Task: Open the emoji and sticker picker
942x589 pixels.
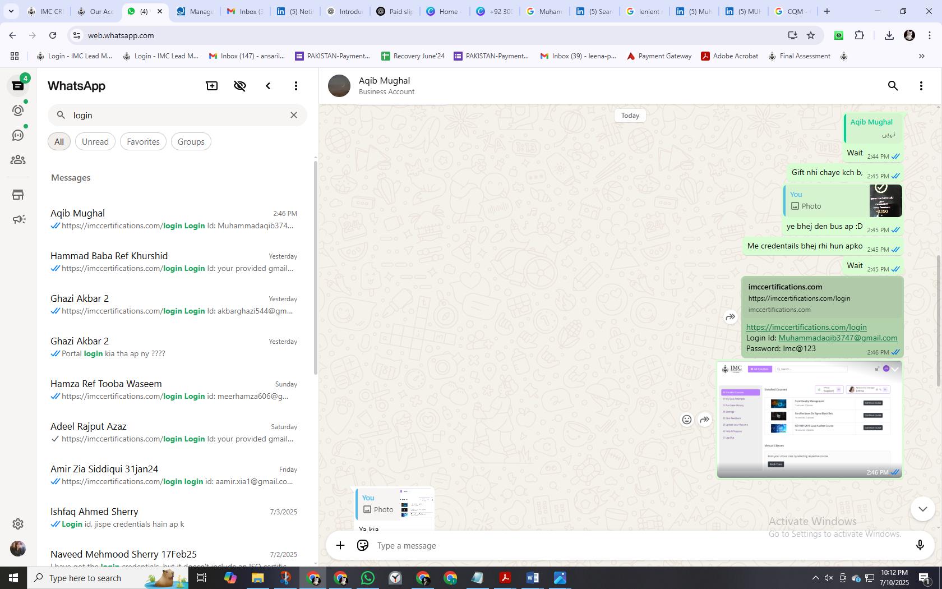Action: pyautogui.click(x=363, y=545)
